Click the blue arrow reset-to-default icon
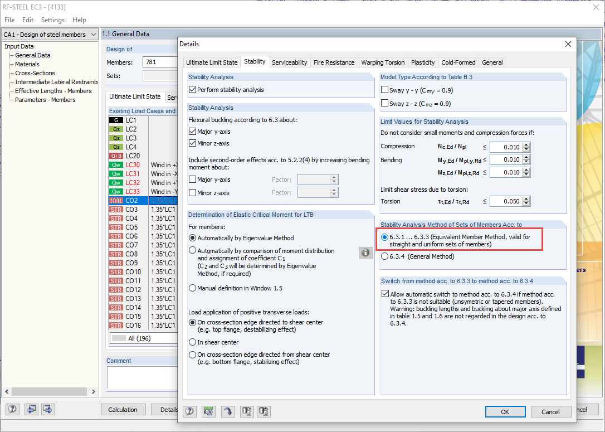The width and height of the screenshot is (605, 432). point(228,411)
